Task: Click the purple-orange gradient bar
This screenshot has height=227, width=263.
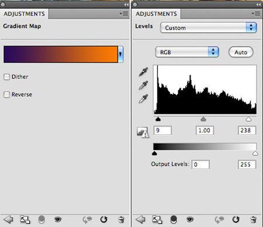Action: 61,54
